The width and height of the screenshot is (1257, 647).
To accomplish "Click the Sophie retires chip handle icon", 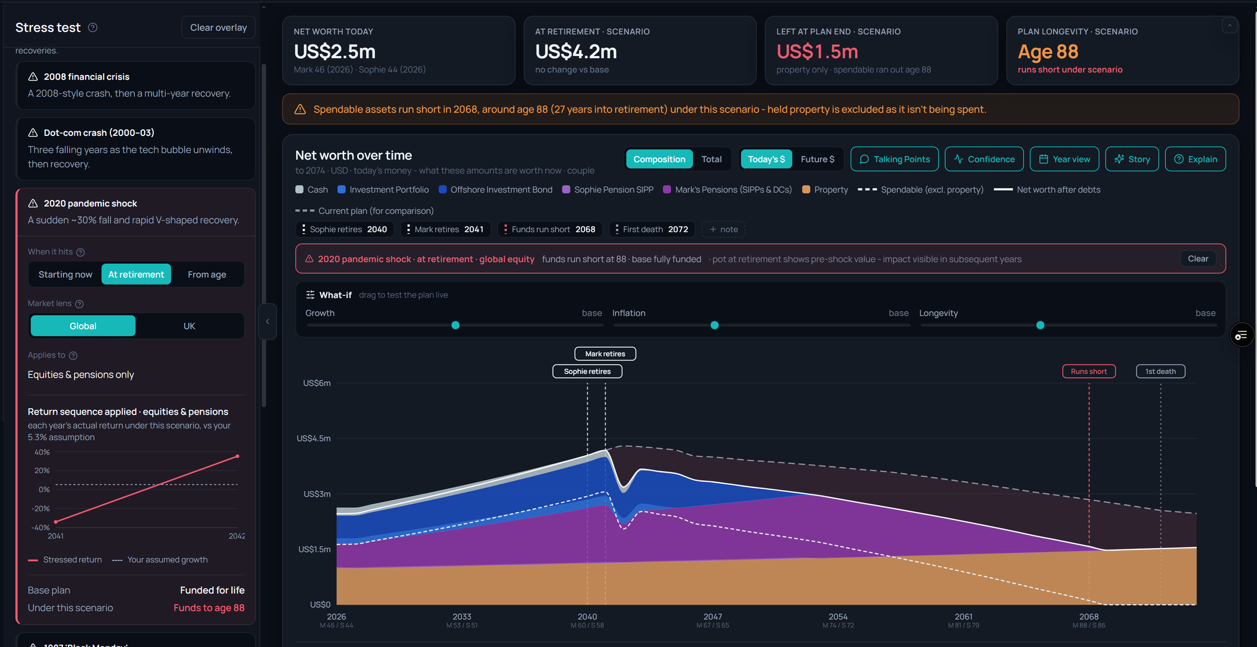I will point(303,229).
